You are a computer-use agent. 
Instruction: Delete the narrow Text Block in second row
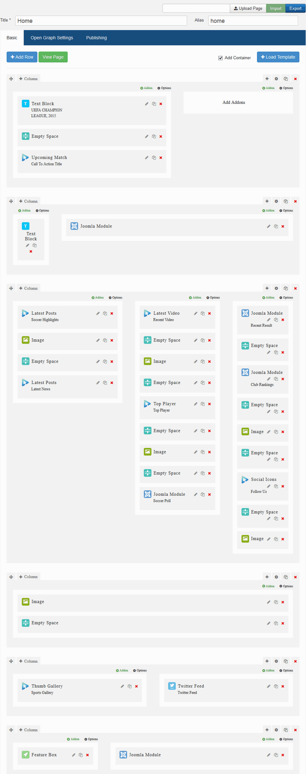click(x=31, y=252)
